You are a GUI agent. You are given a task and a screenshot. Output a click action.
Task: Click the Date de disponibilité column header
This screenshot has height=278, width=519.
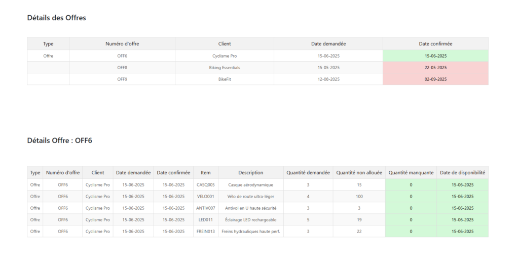[462, 172]
